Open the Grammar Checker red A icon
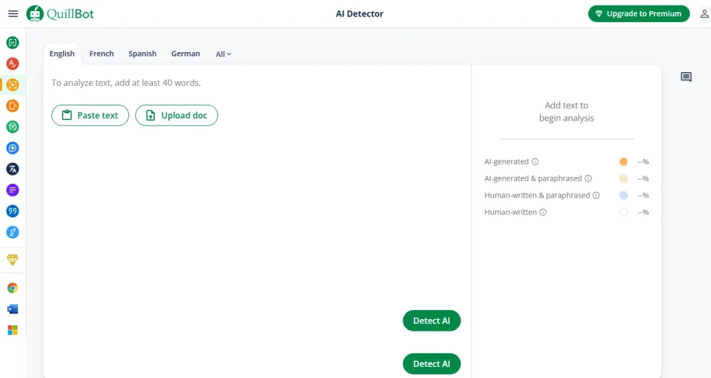 pyautogui.click(x=12, y=64)
